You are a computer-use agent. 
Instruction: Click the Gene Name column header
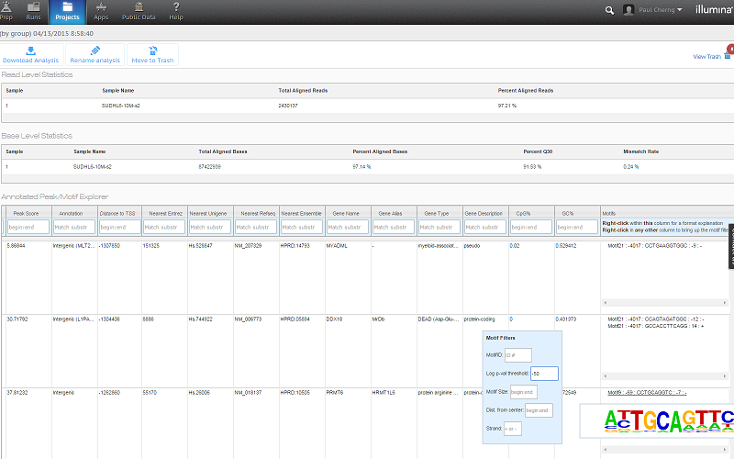[347, 212]
